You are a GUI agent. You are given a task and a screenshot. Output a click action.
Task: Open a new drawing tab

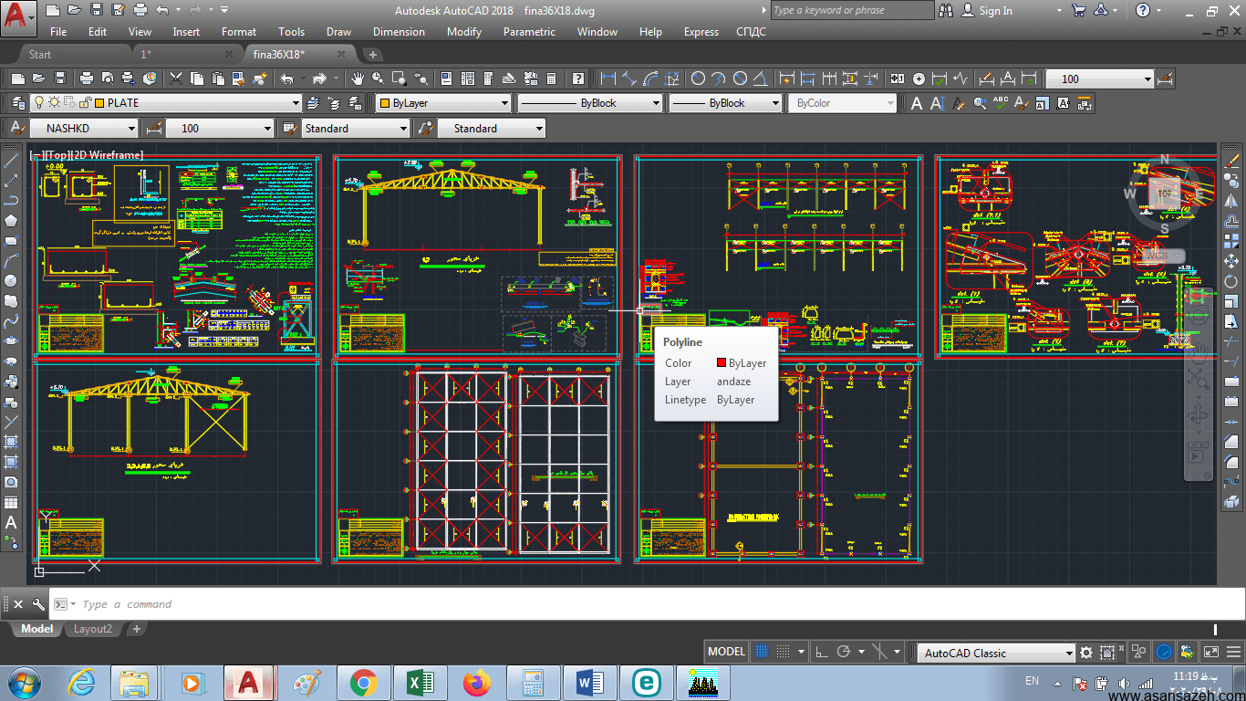coord(372,55)
